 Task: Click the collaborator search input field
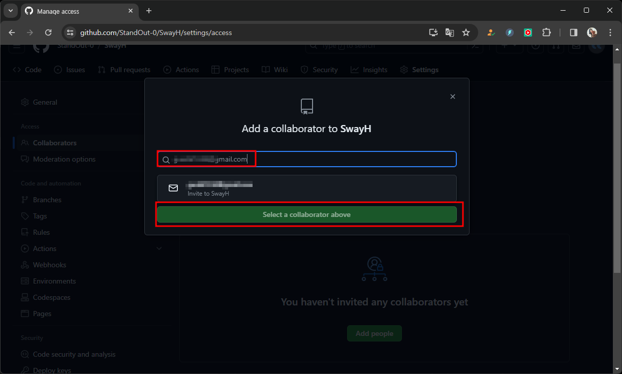coord(307,159)
